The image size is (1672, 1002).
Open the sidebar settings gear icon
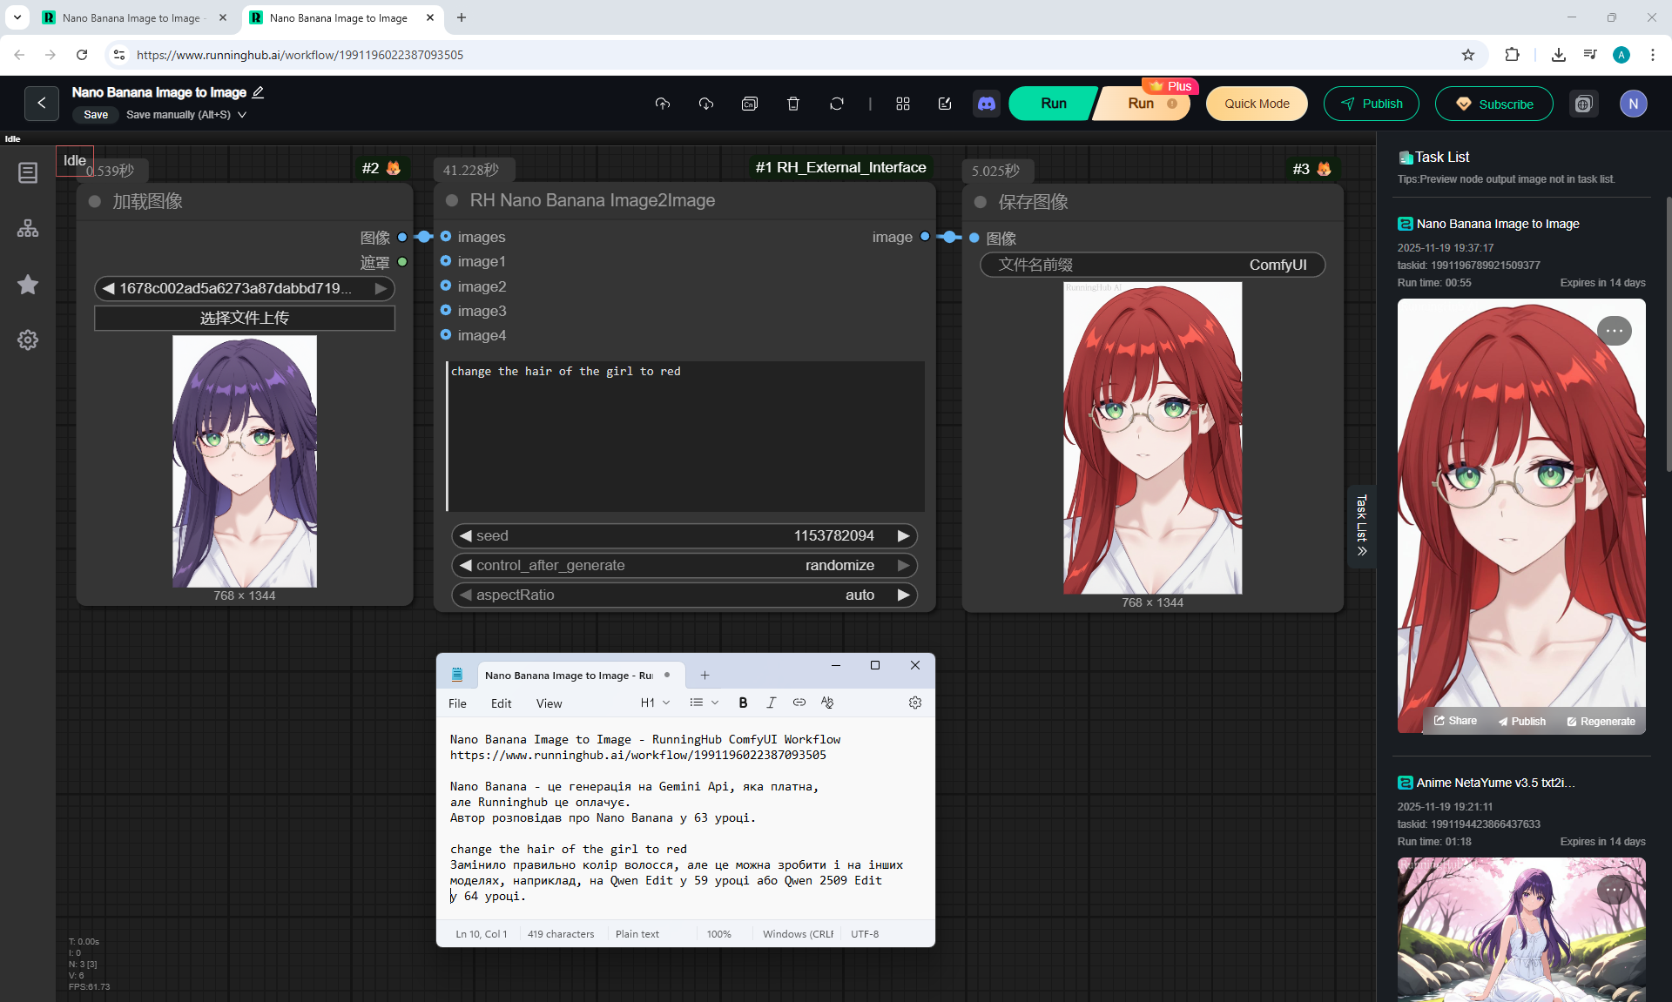click(x=28, y=340)
